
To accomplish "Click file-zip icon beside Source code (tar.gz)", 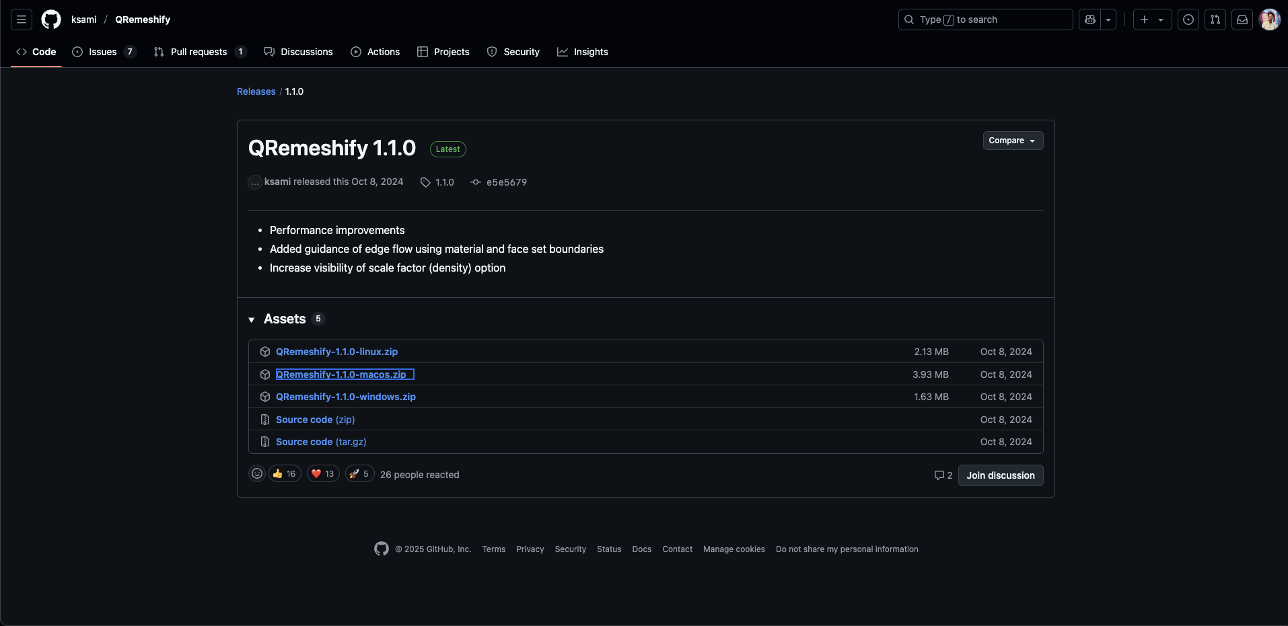I will (x=265, y=442).
